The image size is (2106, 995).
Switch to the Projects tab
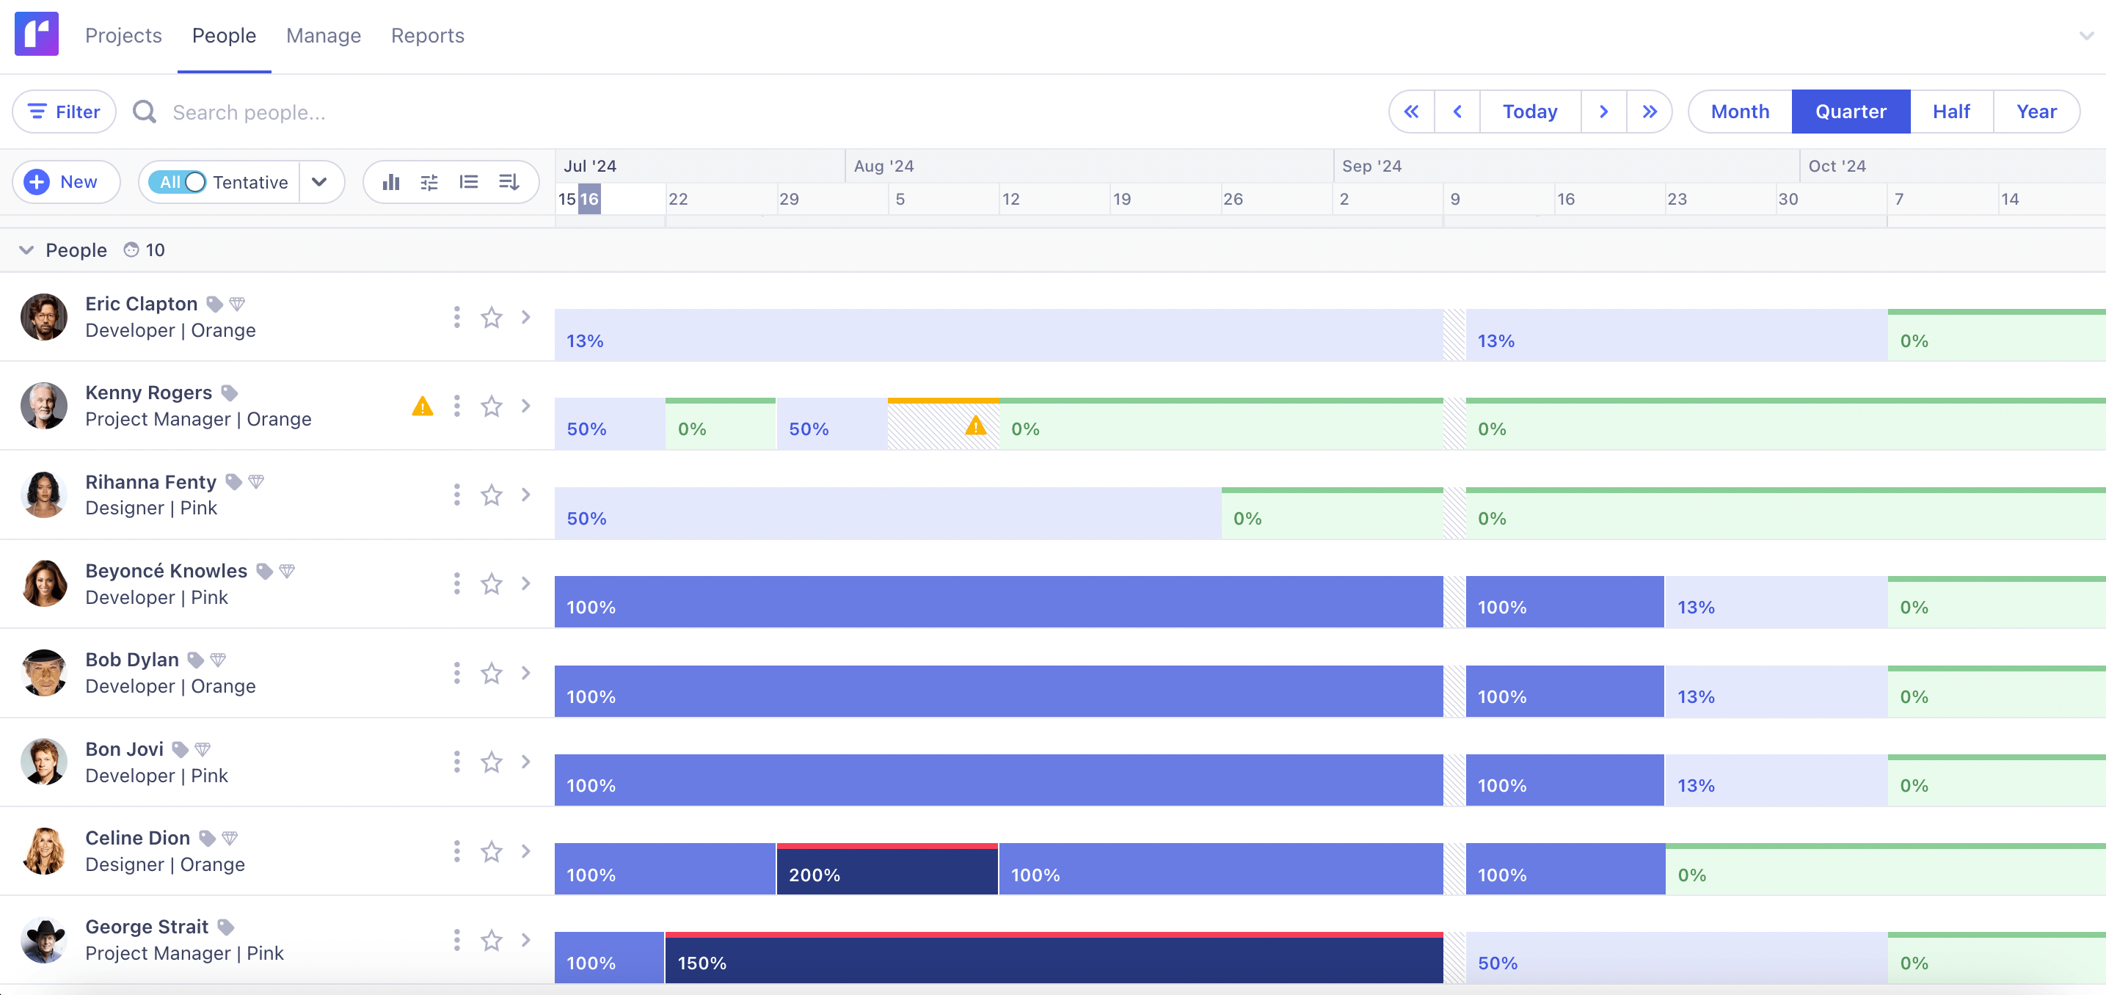click(123, 36)
